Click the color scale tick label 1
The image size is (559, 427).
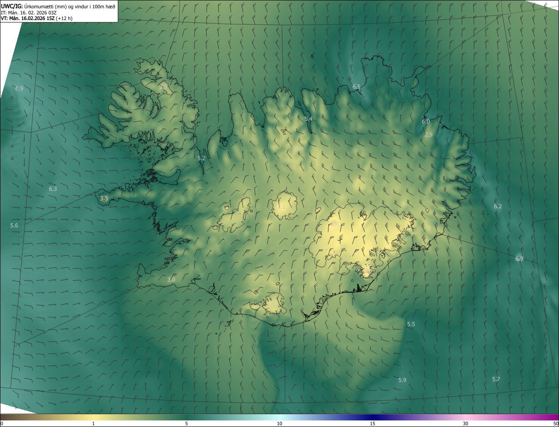point(93,424)
